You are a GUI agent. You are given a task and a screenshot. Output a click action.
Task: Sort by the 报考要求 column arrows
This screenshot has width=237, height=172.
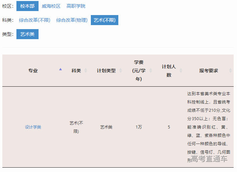[230, 71]
